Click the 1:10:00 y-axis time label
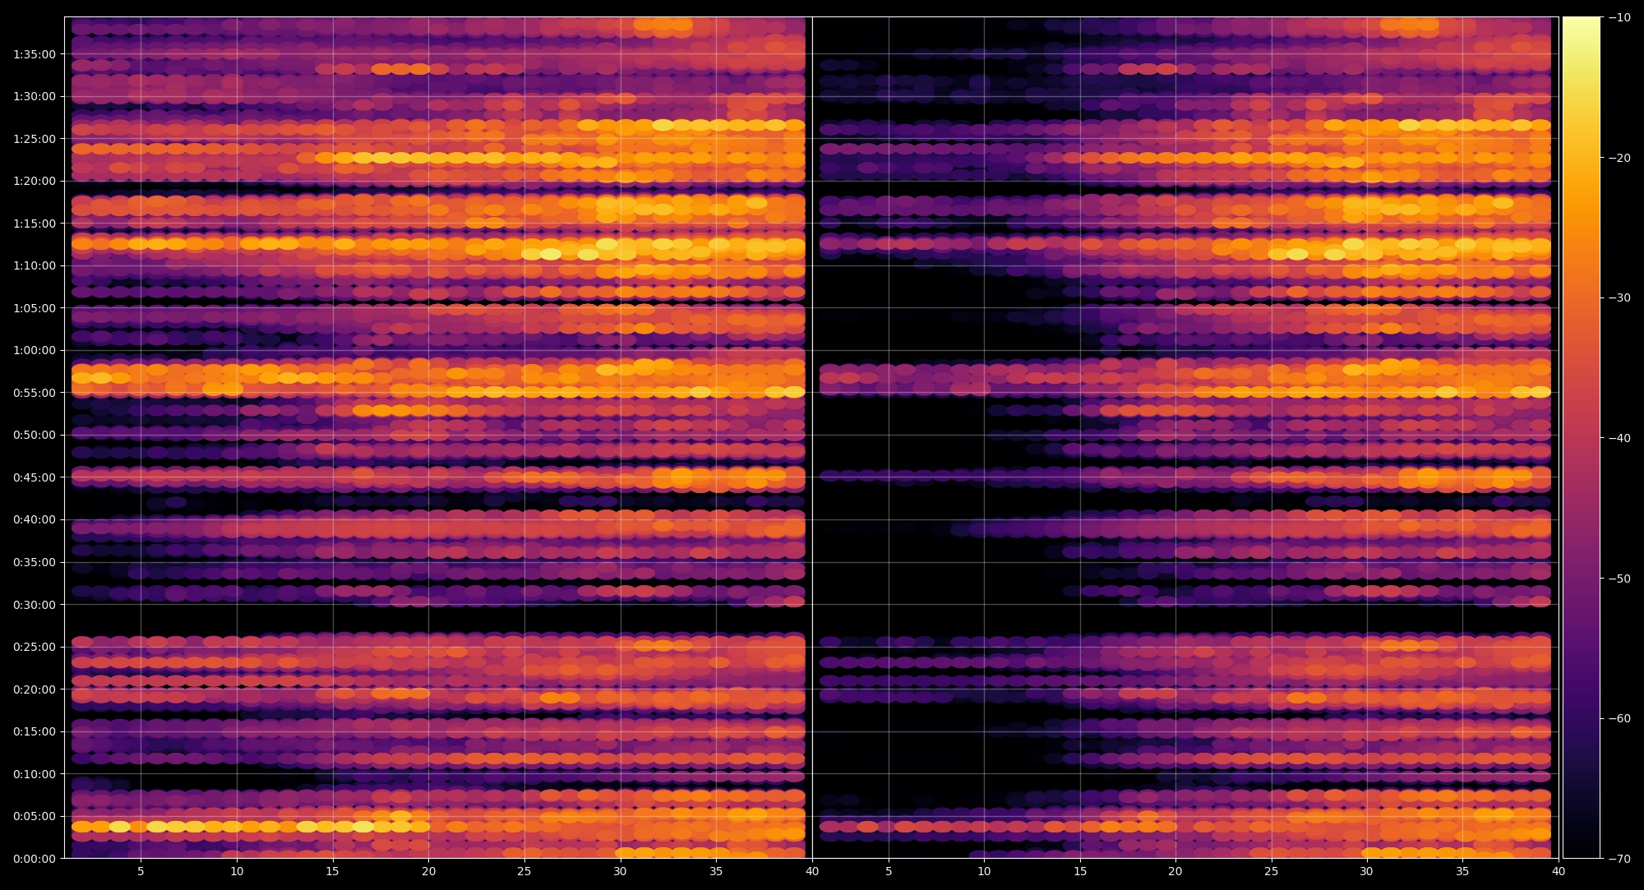 click(x=35, y=265)
